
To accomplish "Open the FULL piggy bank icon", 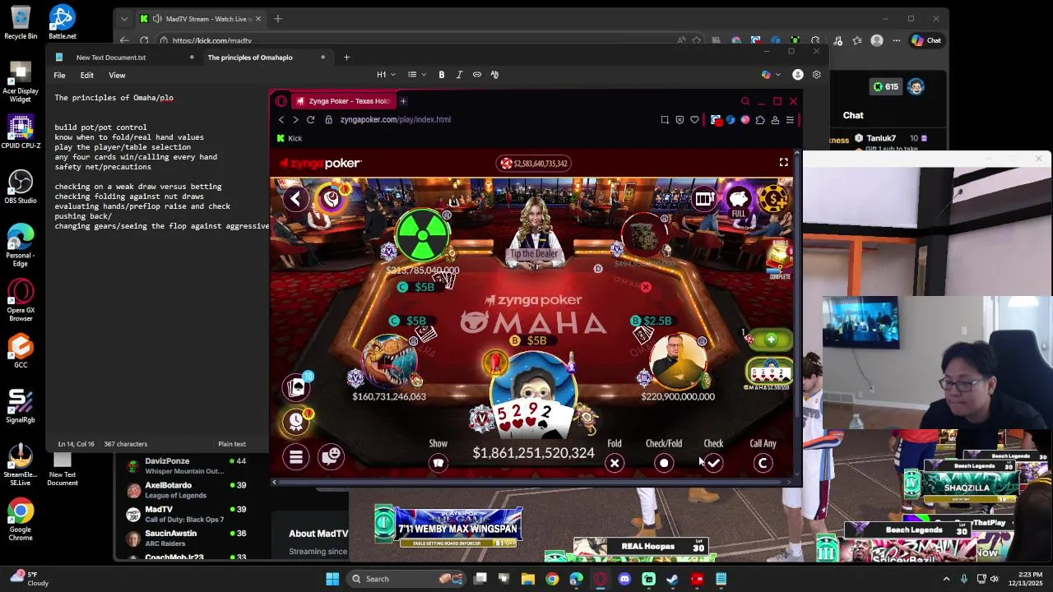I will tap(739, 200).
